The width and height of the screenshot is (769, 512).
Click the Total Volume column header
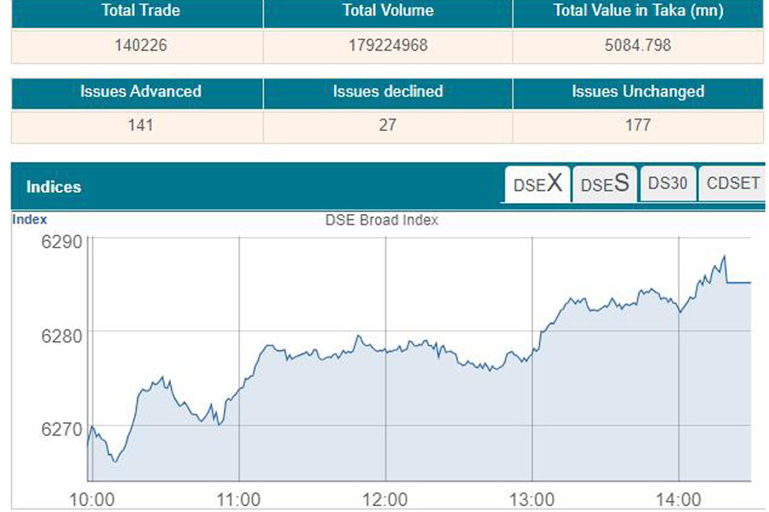coord(388,11)
